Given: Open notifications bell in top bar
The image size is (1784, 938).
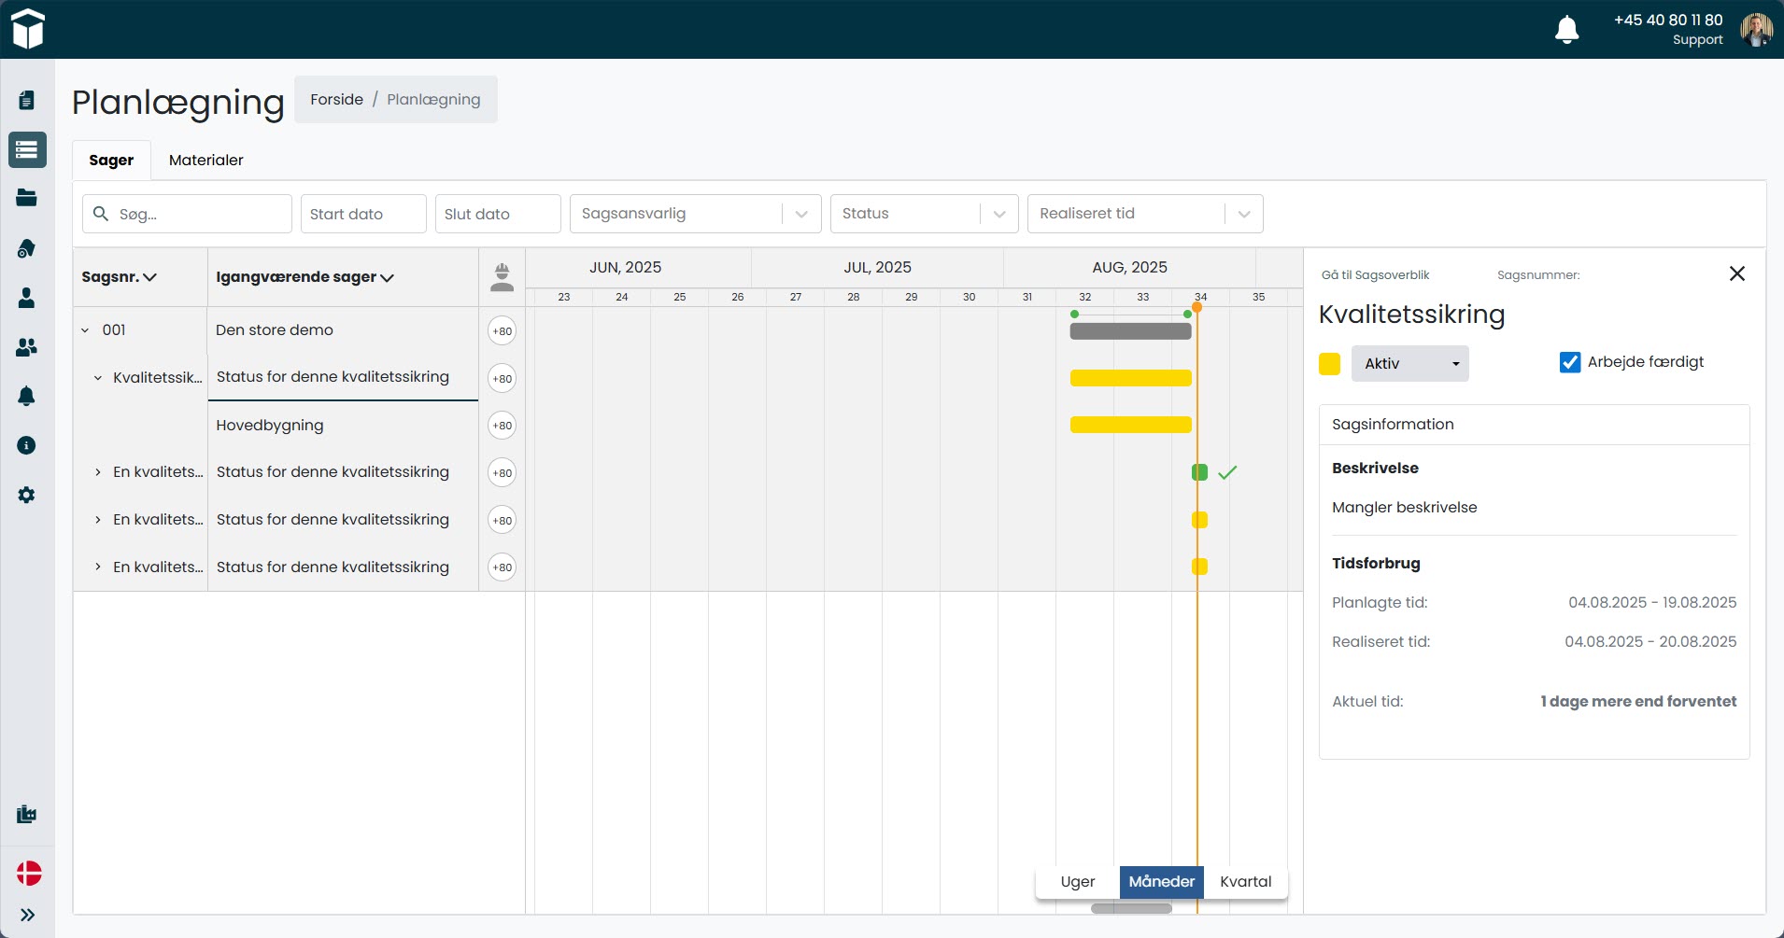Looking at the screenshot, I should tap(1566, 30).
